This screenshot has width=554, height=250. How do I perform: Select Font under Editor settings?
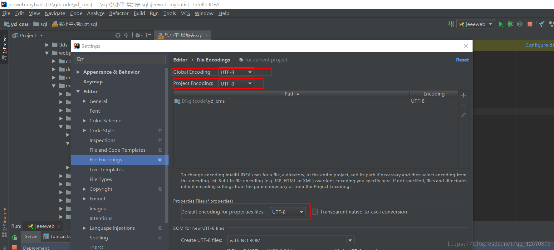click(95, 111)
